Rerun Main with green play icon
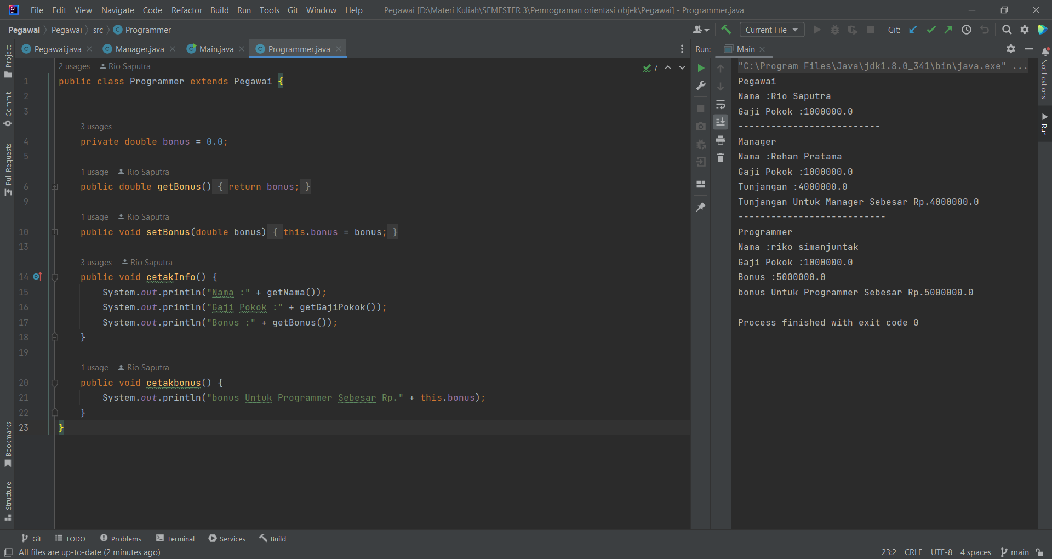This screenshot has width=1052, height=559. click(701, 68)
